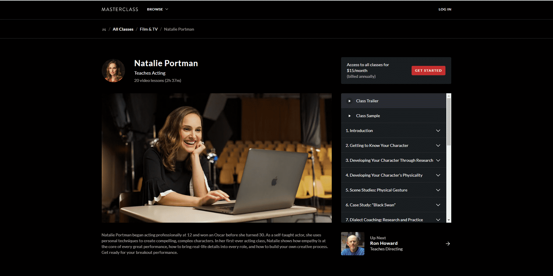Expand Developing Your Character's Physicality chevron

tap(438, 175)
